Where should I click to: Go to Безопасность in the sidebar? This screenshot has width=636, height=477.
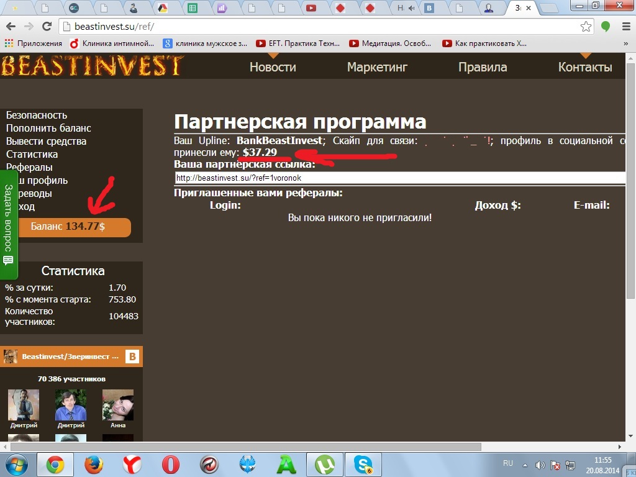(37, 115)
